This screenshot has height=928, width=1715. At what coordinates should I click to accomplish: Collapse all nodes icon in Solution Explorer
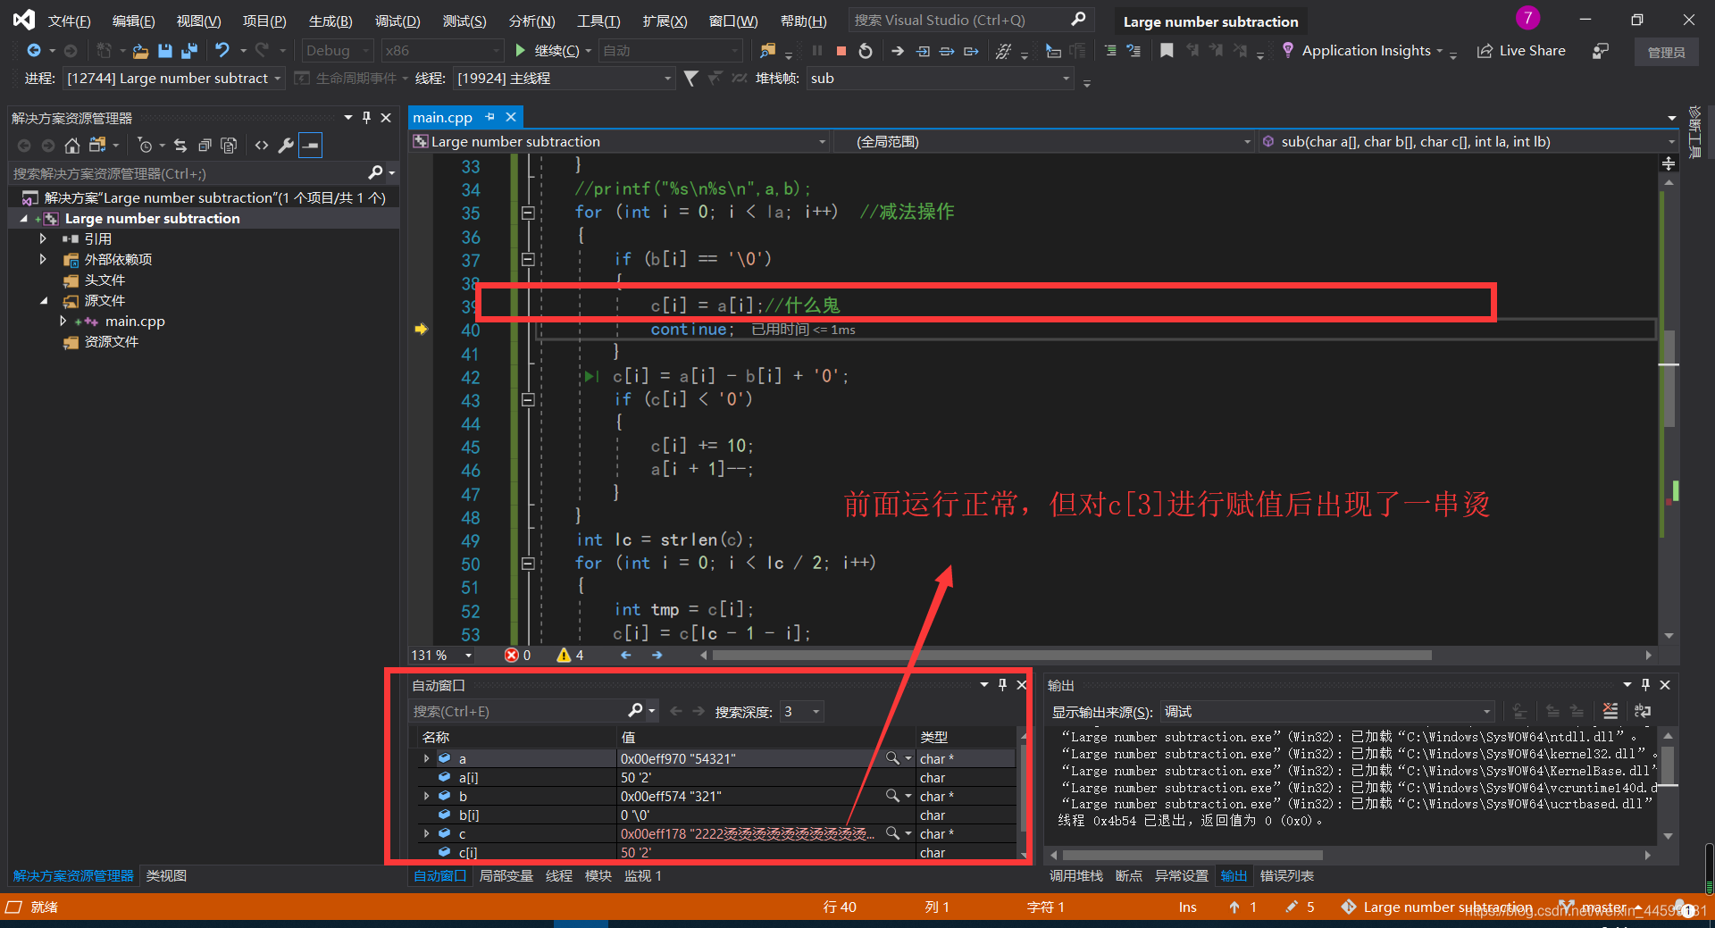pos(205,145)
